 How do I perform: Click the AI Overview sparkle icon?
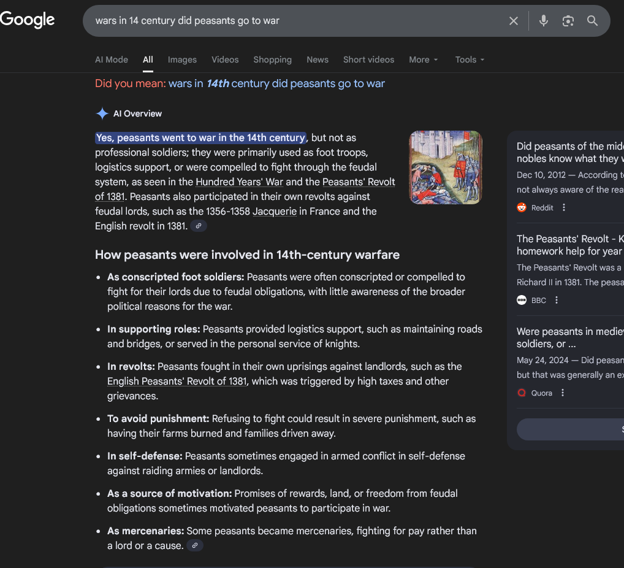[102, 113]
